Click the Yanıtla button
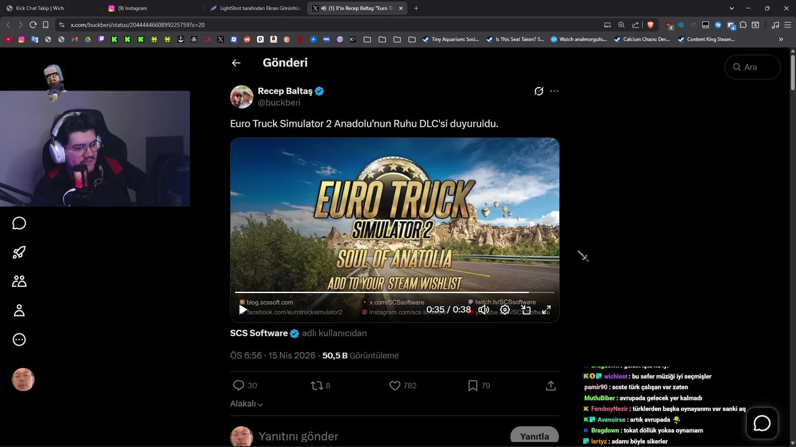The image size is (796, 447). [534, 436]
